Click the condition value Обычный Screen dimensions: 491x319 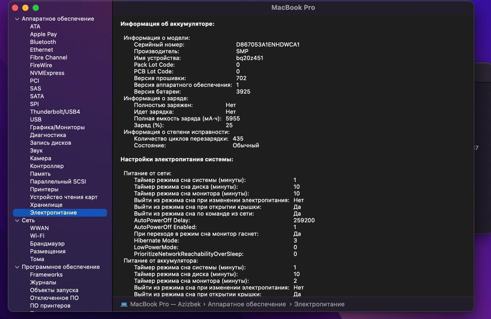pos(246,145)
